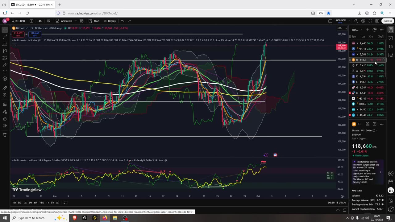Open the watchlist name dropdown

click(357, 30)
